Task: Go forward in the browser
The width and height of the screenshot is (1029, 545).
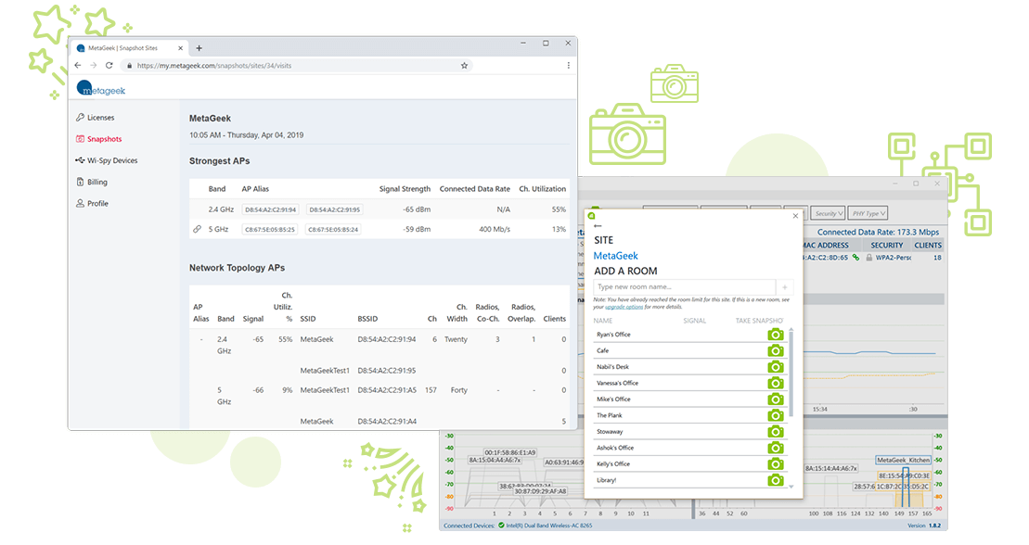Action: point(93,66)
